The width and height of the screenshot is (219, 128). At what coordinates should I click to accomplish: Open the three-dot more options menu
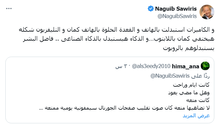(9, 9)
